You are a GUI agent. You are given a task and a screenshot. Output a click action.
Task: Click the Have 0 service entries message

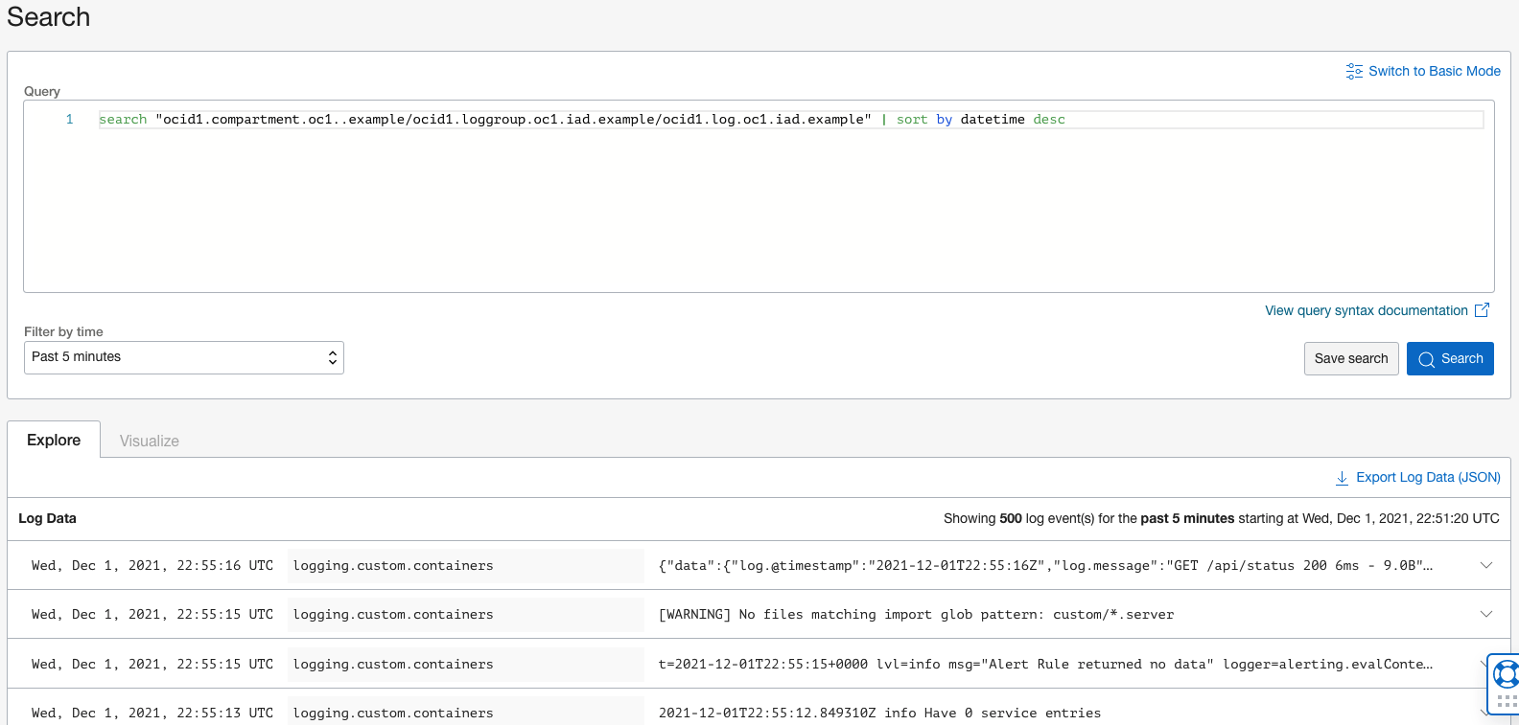[879, 713]
